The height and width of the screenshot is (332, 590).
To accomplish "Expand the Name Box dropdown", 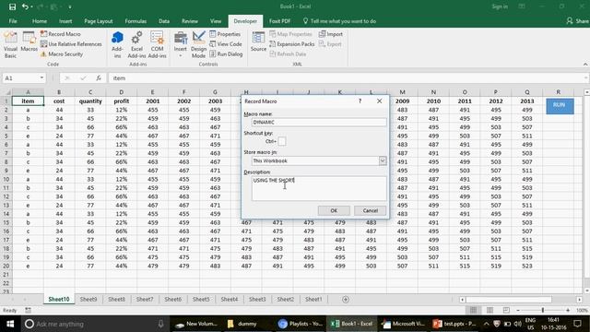I will click(41, 77).
